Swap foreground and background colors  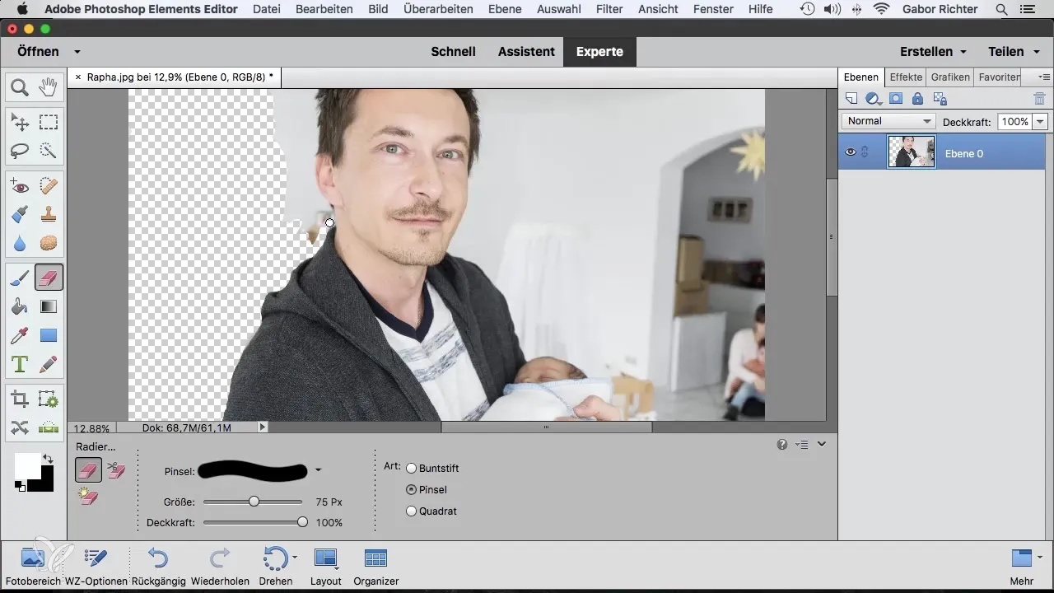click(x=48, y=458)
